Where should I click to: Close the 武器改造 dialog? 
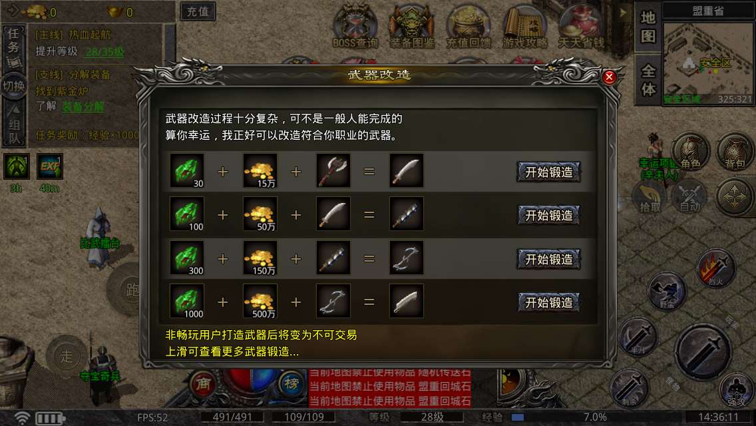(609, 77)
